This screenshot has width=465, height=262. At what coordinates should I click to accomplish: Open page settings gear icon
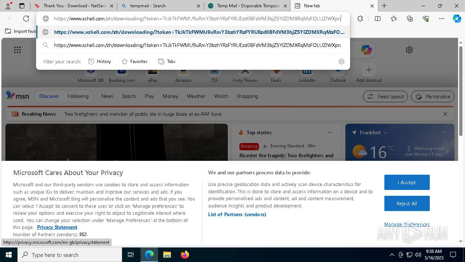(409, 50)
